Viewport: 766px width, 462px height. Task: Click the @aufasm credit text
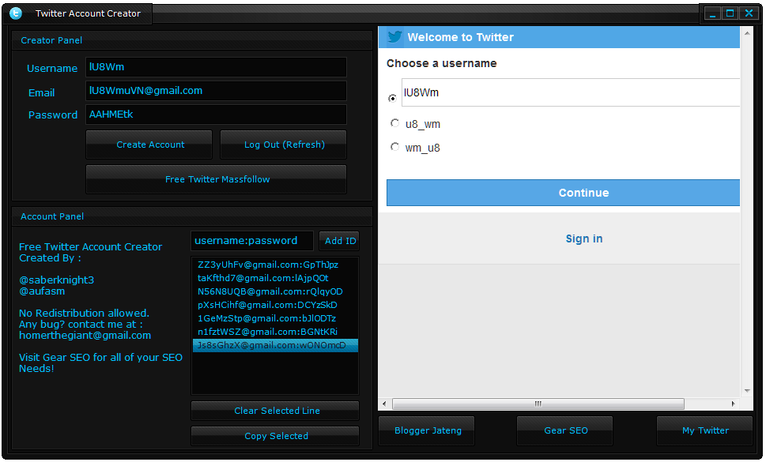point(42,291)
